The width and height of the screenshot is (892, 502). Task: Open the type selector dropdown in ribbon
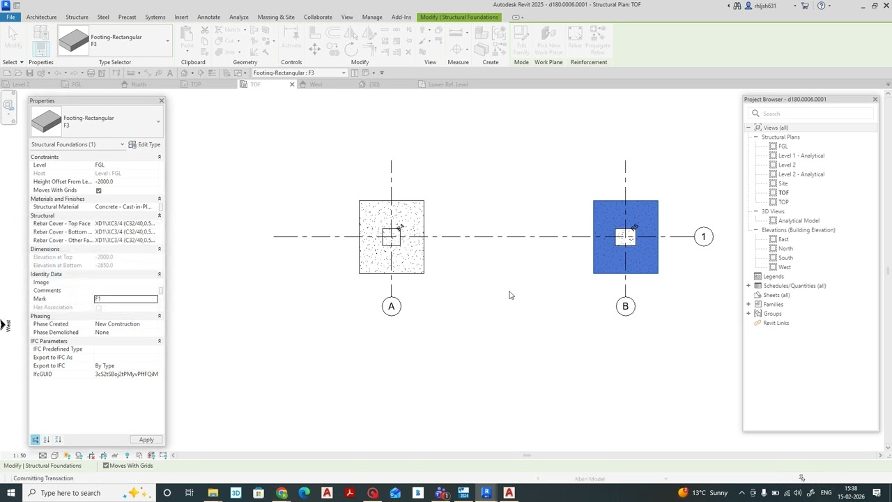[167, 40]
